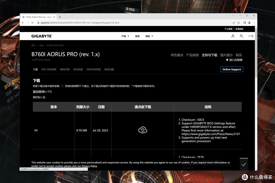The width and height of the screenshot is (275, 183).
Task: Open 产品规格 section link
Action: tap(193, 55)
